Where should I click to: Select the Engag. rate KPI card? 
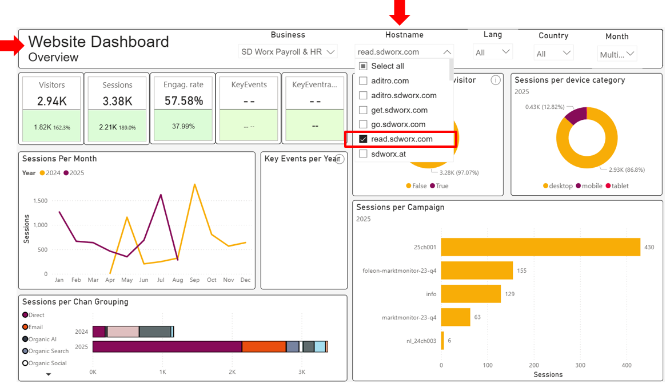point(183,109)
